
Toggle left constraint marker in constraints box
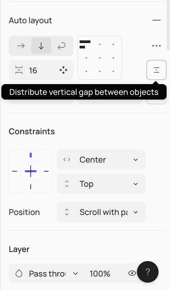click(x=15, y=171)
